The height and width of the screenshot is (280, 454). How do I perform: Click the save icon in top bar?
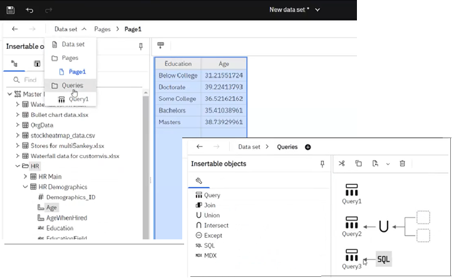point(11,10)
